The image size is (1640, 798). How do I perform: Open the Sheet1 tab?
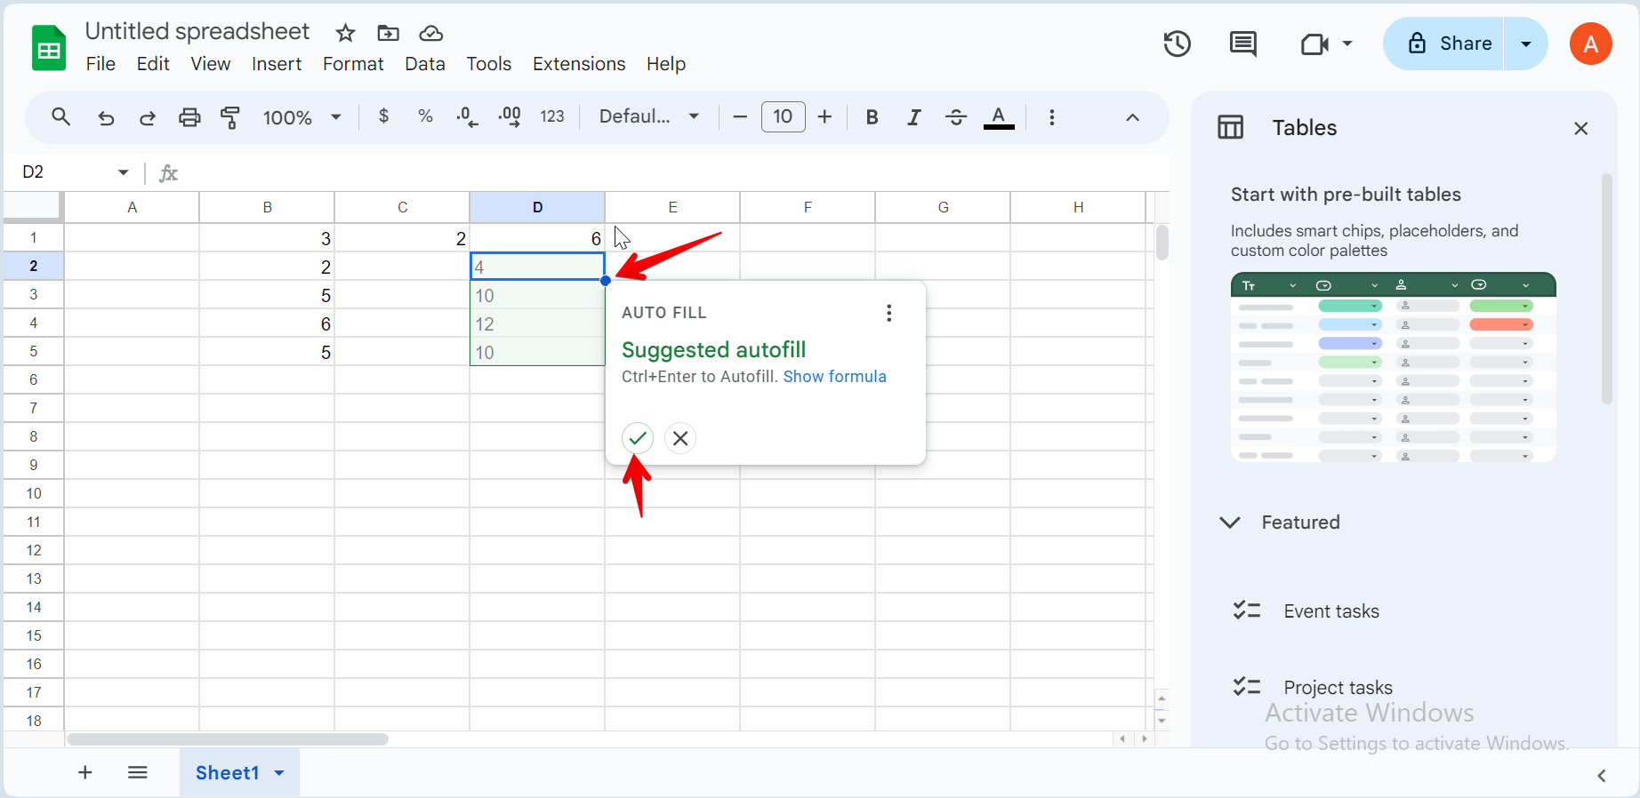228,773
